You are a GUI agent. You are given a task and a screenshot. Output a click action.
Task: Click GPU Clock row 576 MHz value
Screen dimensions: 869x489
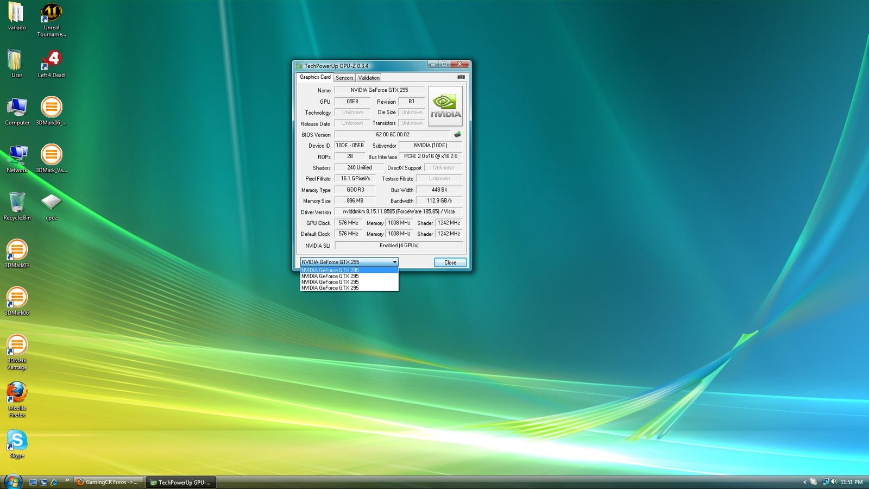[348, 223]
